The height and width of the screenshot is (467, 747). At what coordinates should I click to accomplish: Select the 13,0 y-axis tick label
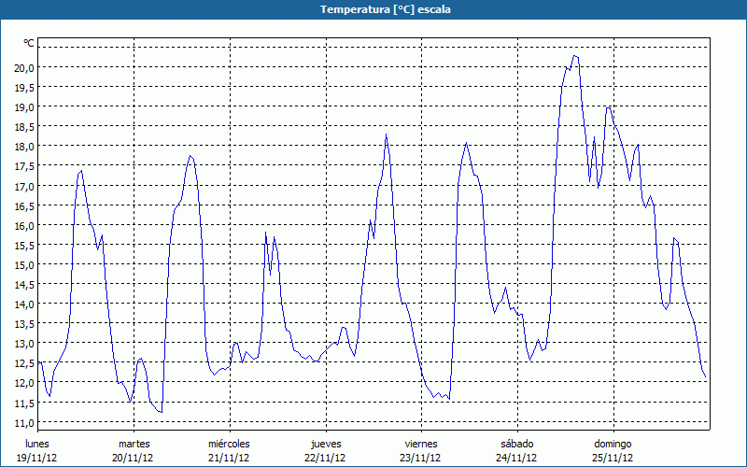pos(23,344)
